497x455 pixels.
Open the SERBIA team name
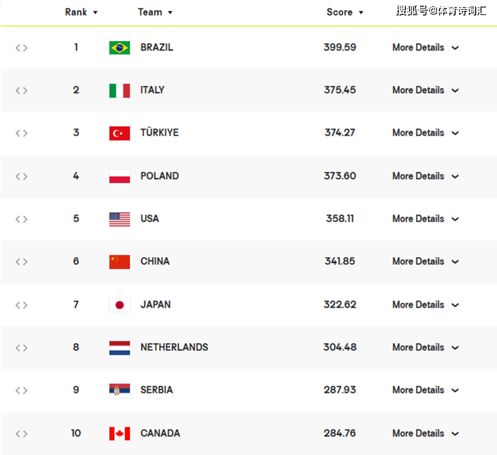pyautogui.click(x=157, y=390)
